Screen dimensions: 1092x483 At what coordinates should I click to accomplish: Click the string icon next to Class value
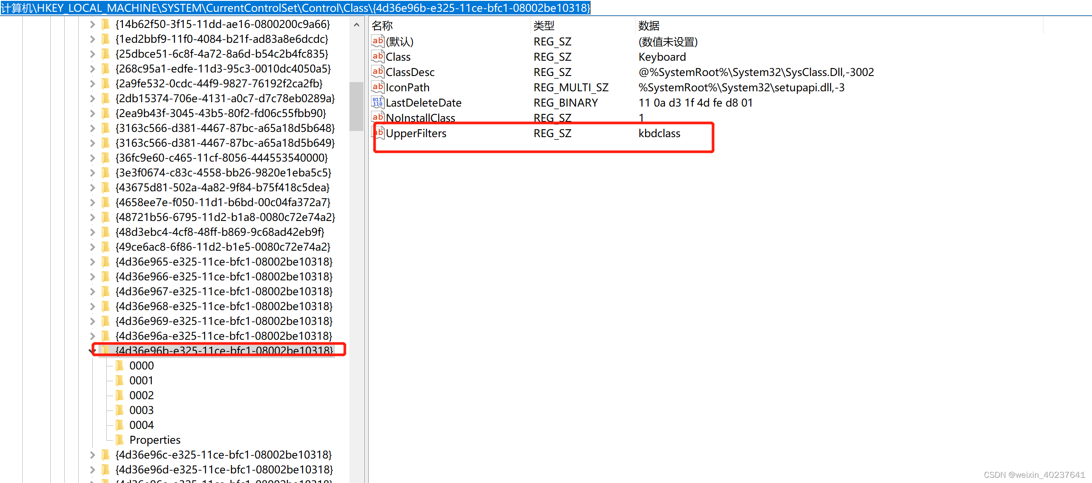[377, 56]
